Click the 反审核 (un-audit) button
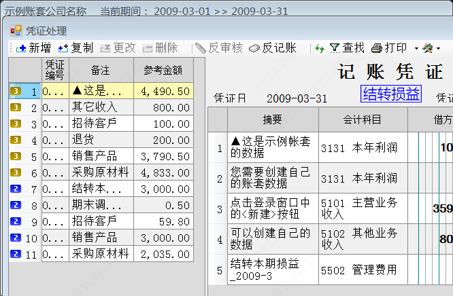The height and width of the screenshot is (296, 453). pos(219,48)
